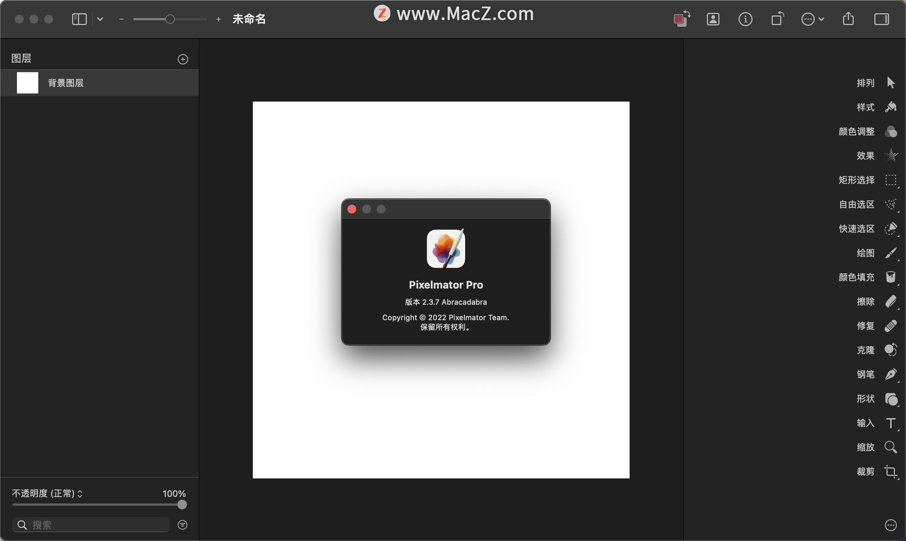Select the 擦除 eraser tool
Image resolution: width=906 pixels, height=541 pixels.
point(890,302)
